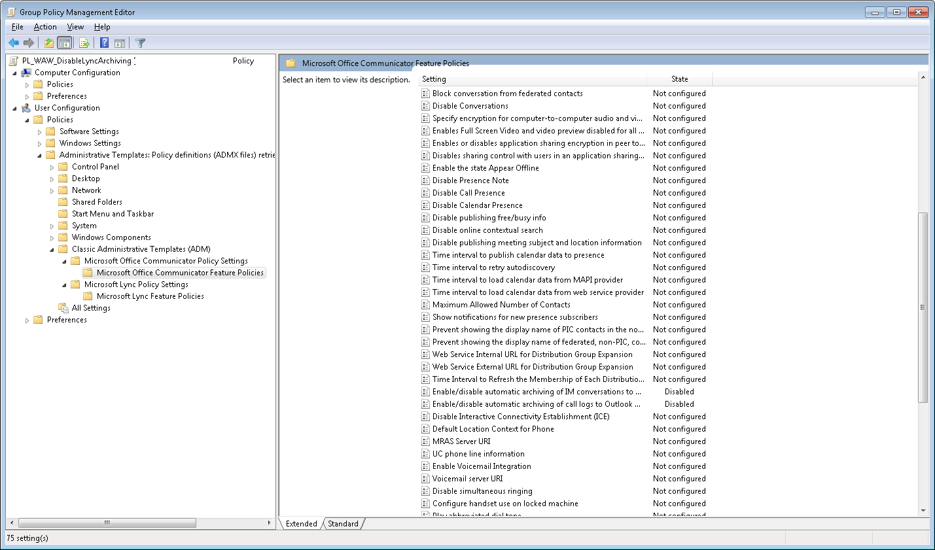The image size is (935, 550).
Task: Expand Policies under Computer Configuration
Action: [27, 85]
